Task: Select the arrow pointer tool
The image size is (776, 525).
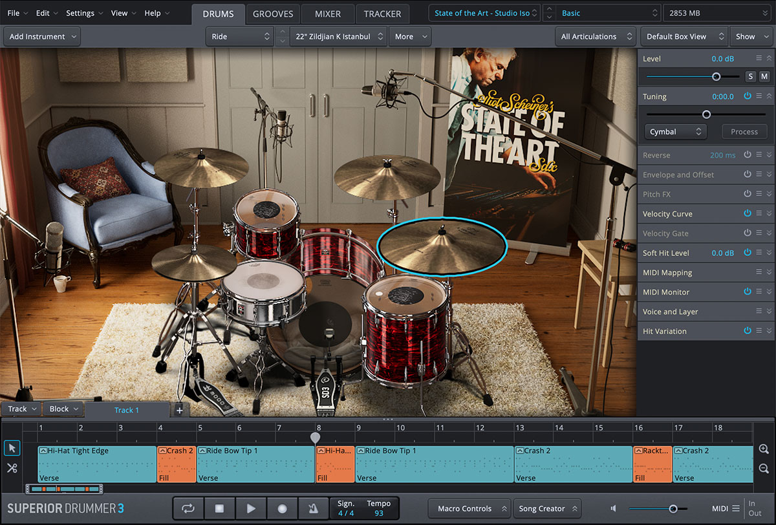Action: pyautogui.click(x=12, y=448)
